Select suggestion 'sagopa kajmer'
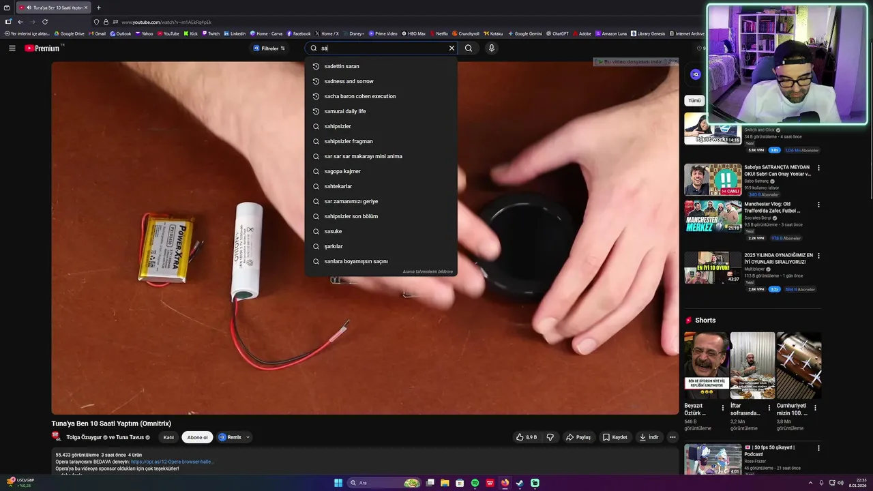 381,171
